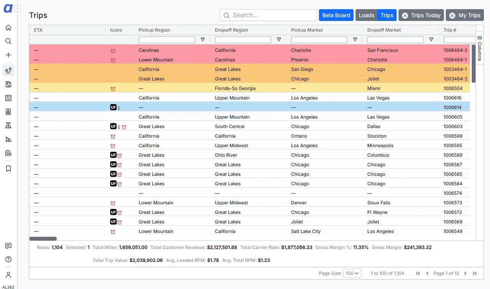Open the Beta Board
Screen dimensions: 490x289
click(x=336, y=15)
